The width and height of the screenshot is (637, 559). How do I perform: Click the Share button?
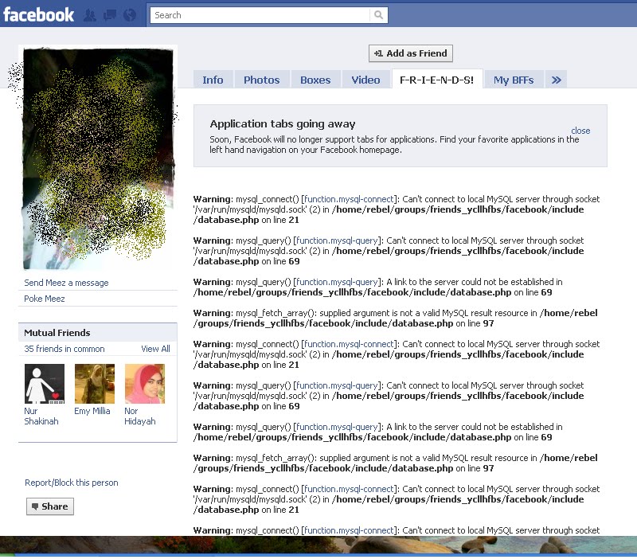[x=50, y=506]
